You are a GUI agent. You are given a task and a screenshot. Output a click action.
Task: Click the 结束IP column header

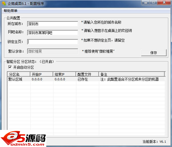(64, 74)
